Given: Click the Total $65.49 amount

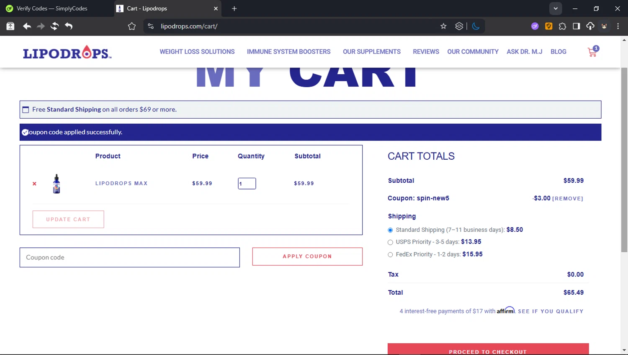Looking at the screenshot, I should pos(573,293).
